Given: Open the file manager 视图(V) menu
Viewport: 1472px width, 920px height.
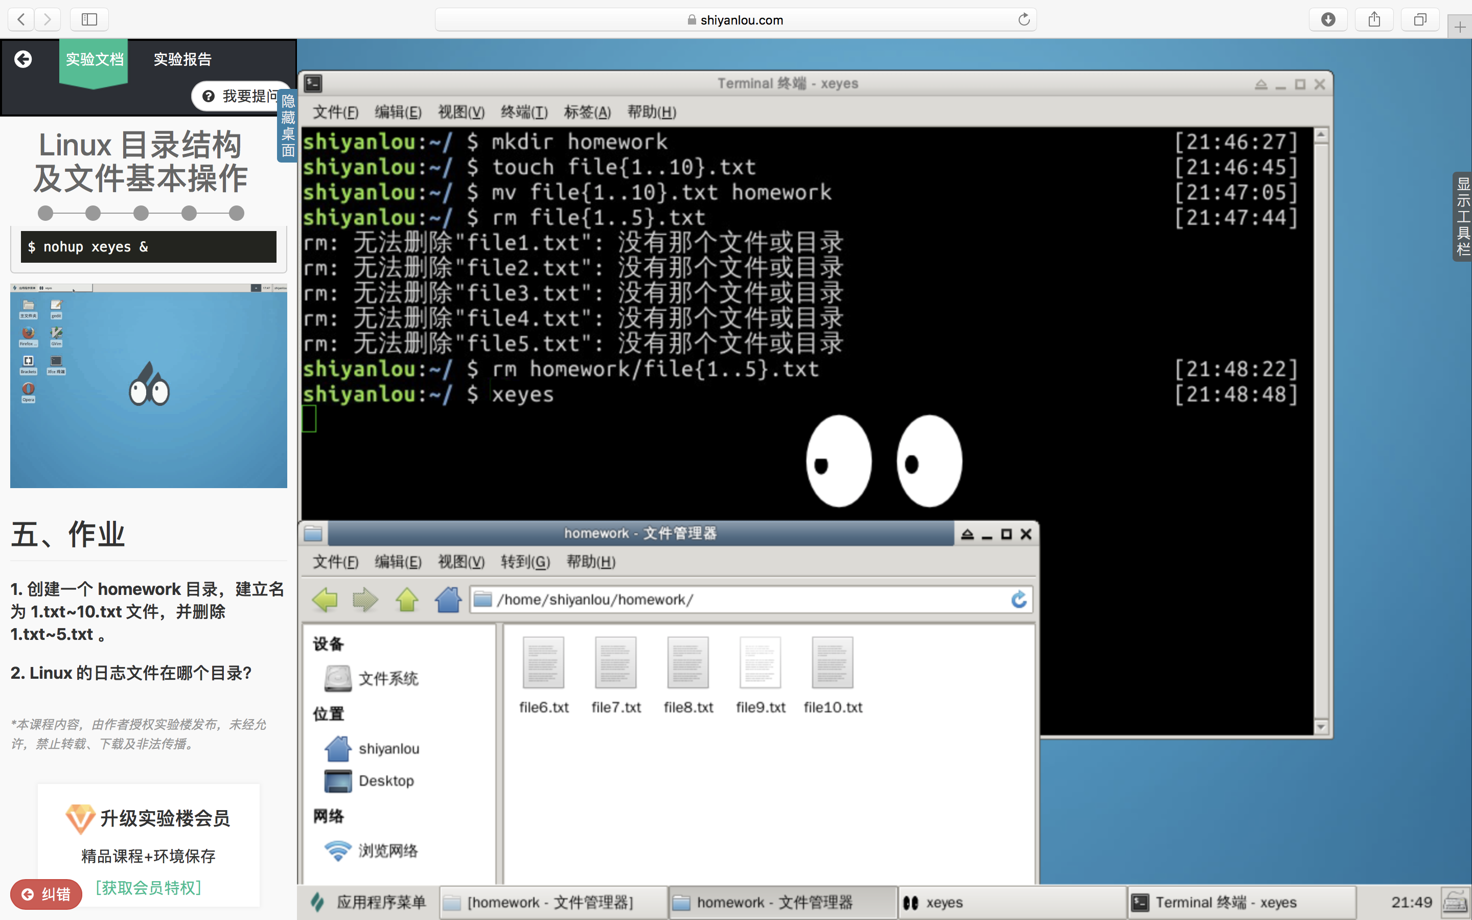Looking at the screenshot, I should tap(461, 562).
